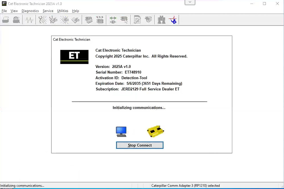Viewport: 284px width, 189px height.
Task: Click the rightmost technician figure toolbar icon
Action: [173, 20]
